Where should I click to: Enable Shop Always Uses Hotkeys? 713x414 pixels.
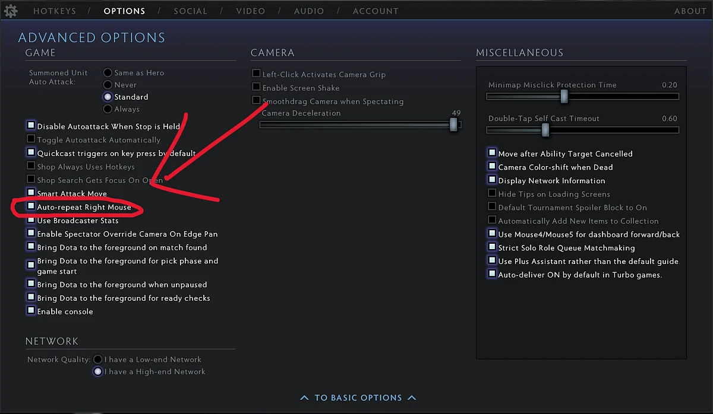[31, 166]
